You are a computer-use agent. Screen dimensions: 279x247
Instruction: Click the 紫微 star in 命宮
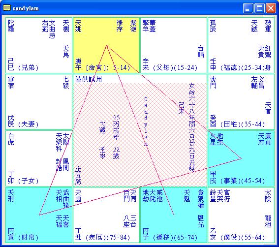tap(133, 26)
